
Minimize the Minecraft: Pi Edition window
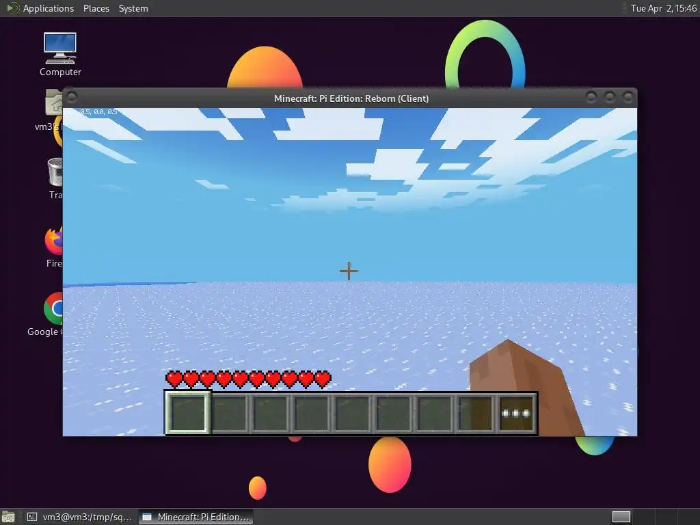tap(591, 97)
